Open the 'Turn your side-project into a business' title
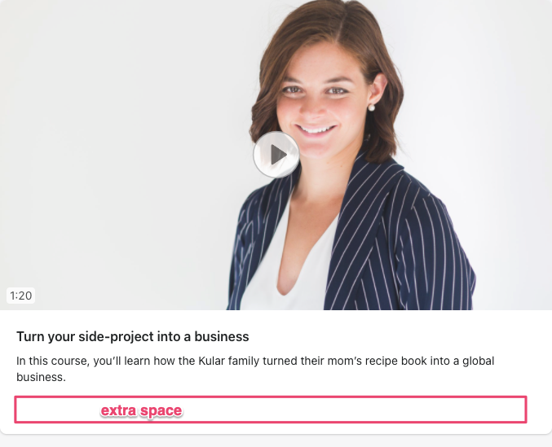Viewport: 552px width, 447px height. pyautogui.click(x=133, y=336)
